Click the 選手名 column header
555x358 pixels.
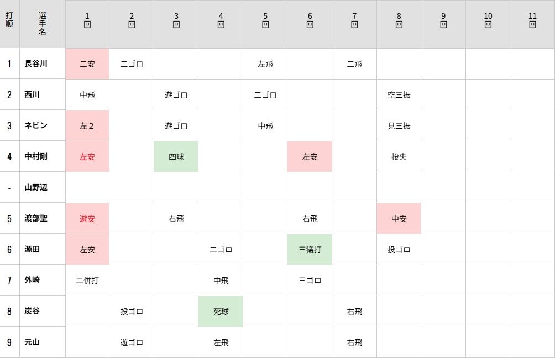[43, 24]
